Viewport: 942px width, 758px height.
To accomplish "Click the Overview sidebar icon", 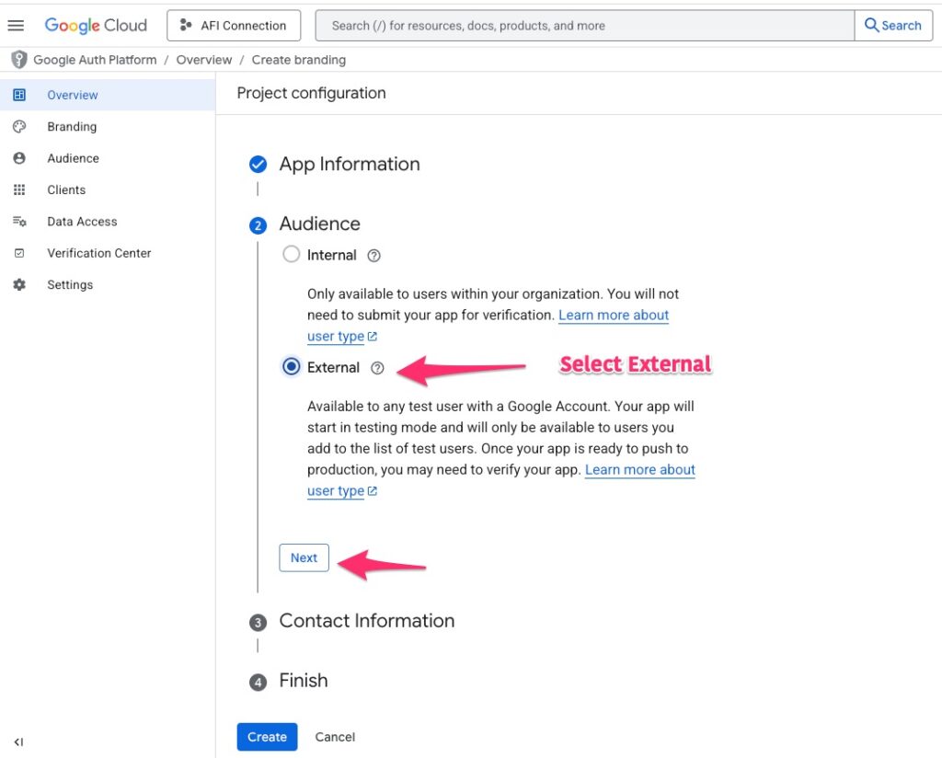I will pos(19,95).
